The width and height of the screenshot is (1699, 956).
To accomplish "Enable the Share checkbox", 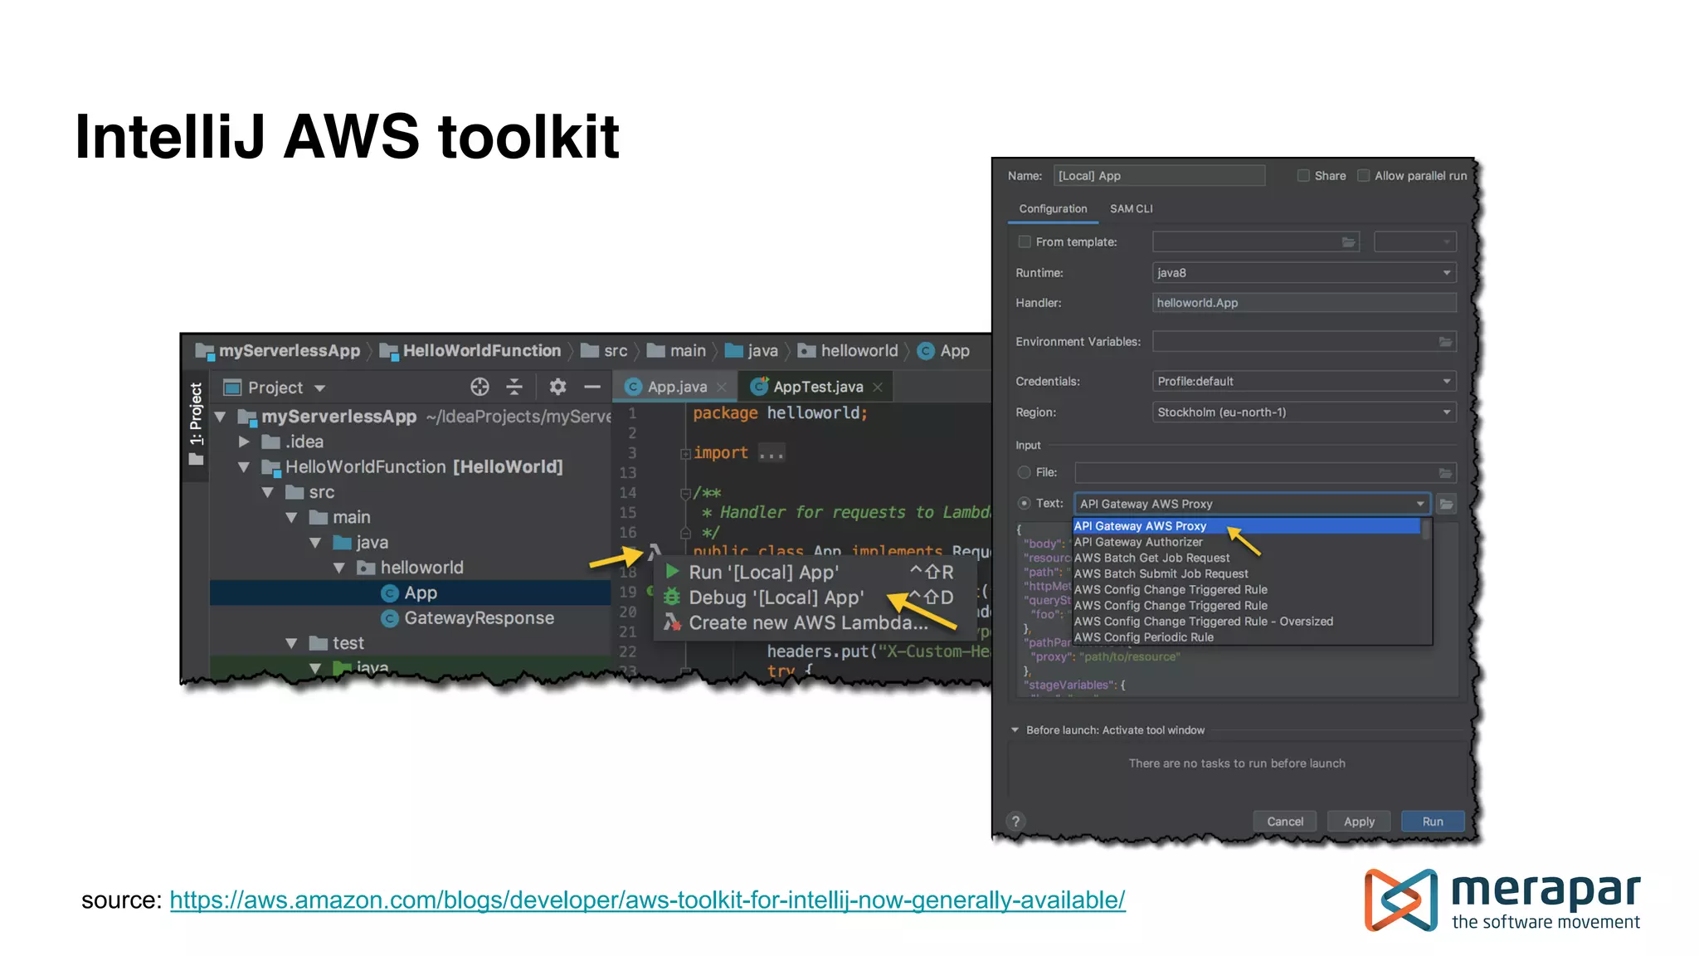I will (1303, 176).
